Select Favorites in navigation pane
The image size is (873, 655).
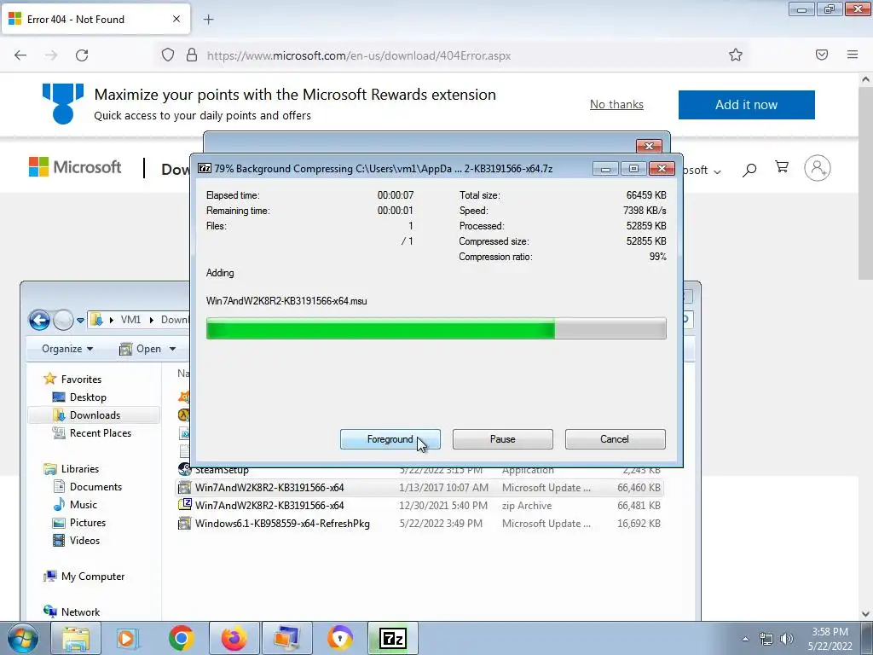click(81, 380)
